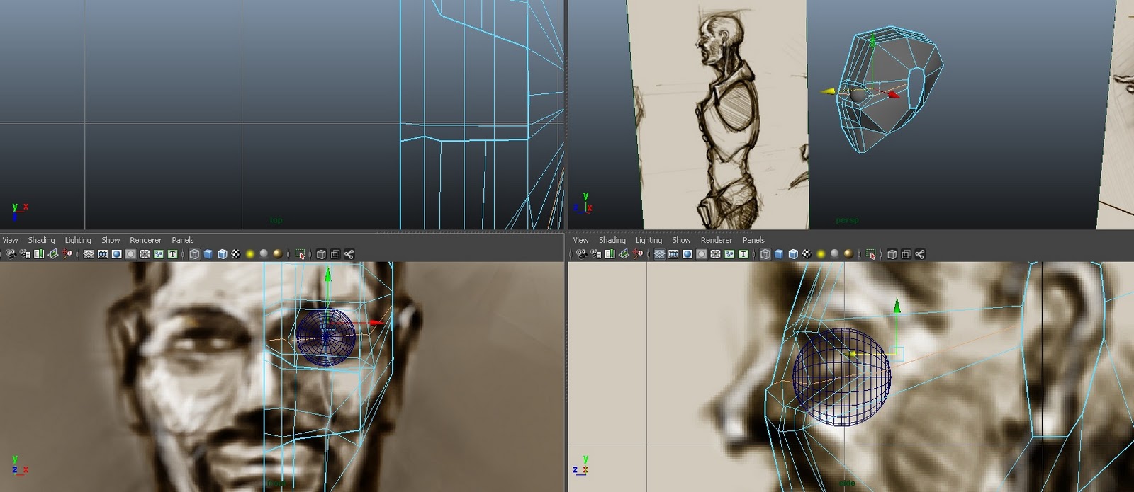The image size is (1134, 492).
Task: Click X-ray joints icon in side view panel
Action: click(x=919, y=254)
